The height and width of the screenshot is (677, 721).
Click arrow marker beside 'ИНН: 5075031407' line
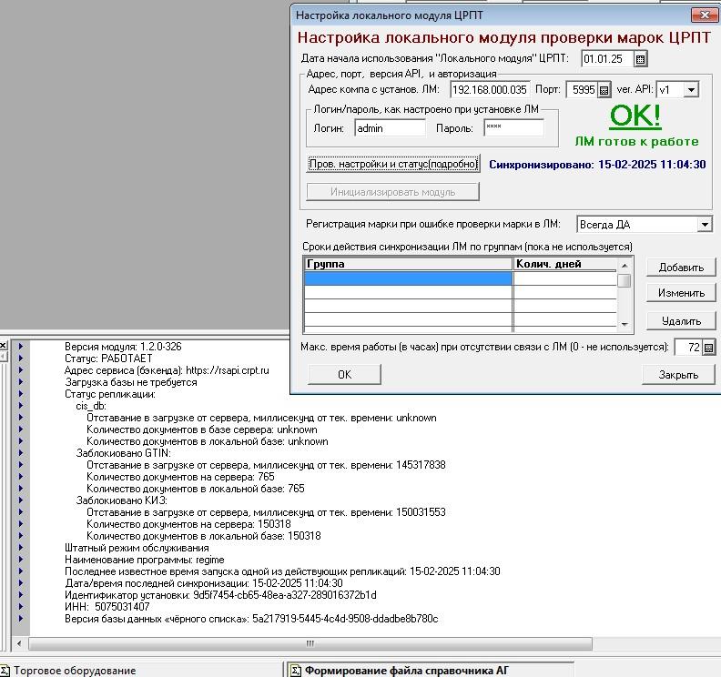pos(20,607)
